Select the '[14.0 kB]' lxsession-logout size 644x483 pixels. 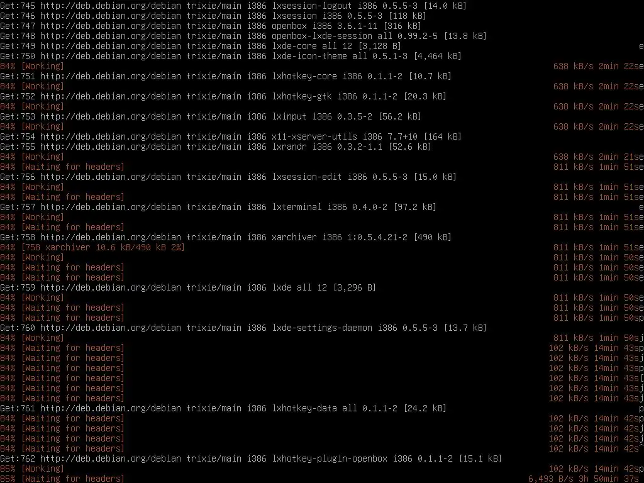(x=445, y=6)
